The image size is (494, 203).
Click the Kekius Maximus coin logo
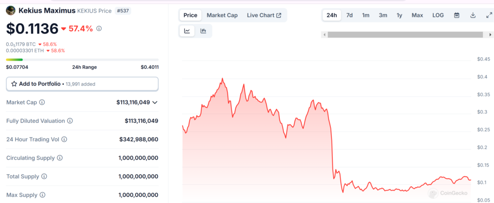tap(11, 10)
